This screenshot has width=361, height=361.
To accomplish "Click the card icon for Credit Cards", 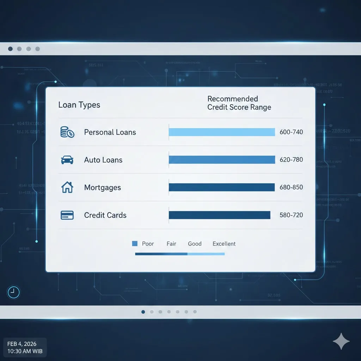I will pos(67,215).
